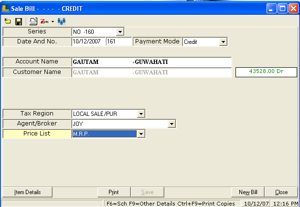Image resolution: width=300 pixels, height=207 pixels.
Task: Click the JOY agent combo box text
Action: tap(120, 124)
